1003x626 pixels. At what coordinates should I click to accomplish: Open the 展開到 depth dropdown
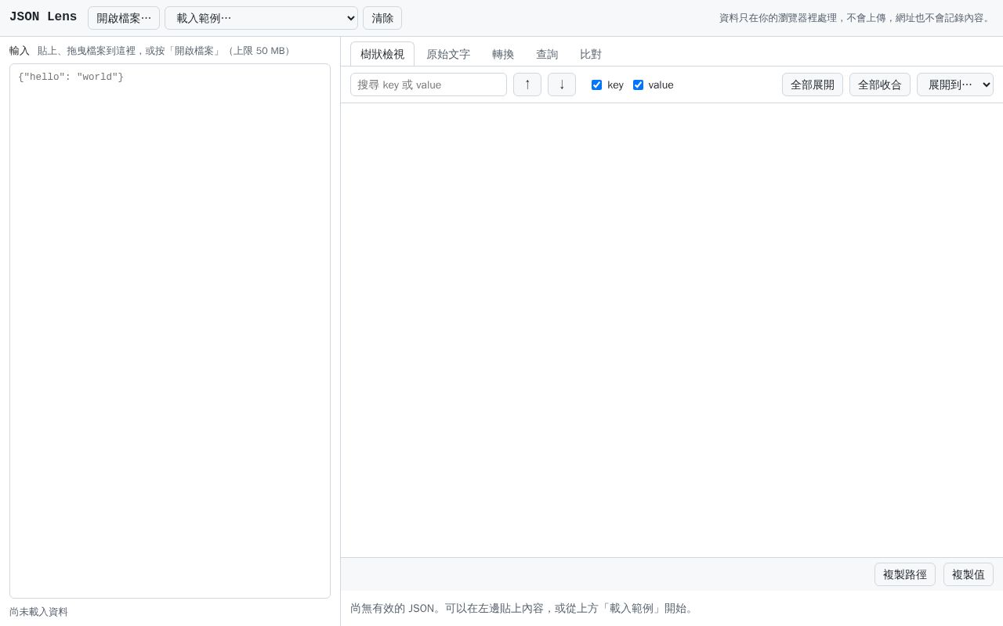tap(955, 85)
